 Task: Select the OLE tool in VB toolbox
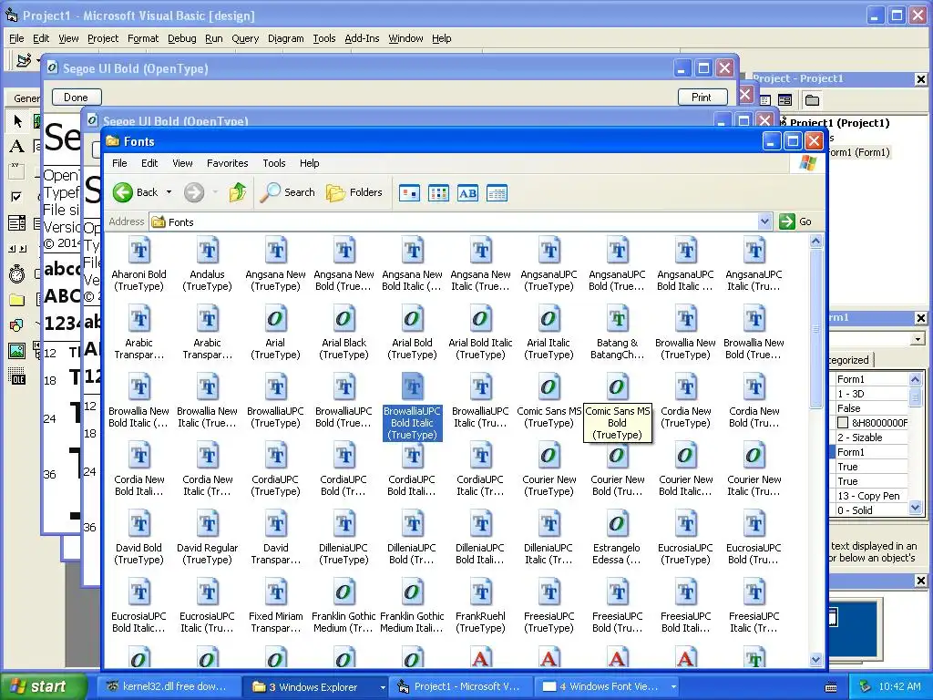tap(17, 376)
